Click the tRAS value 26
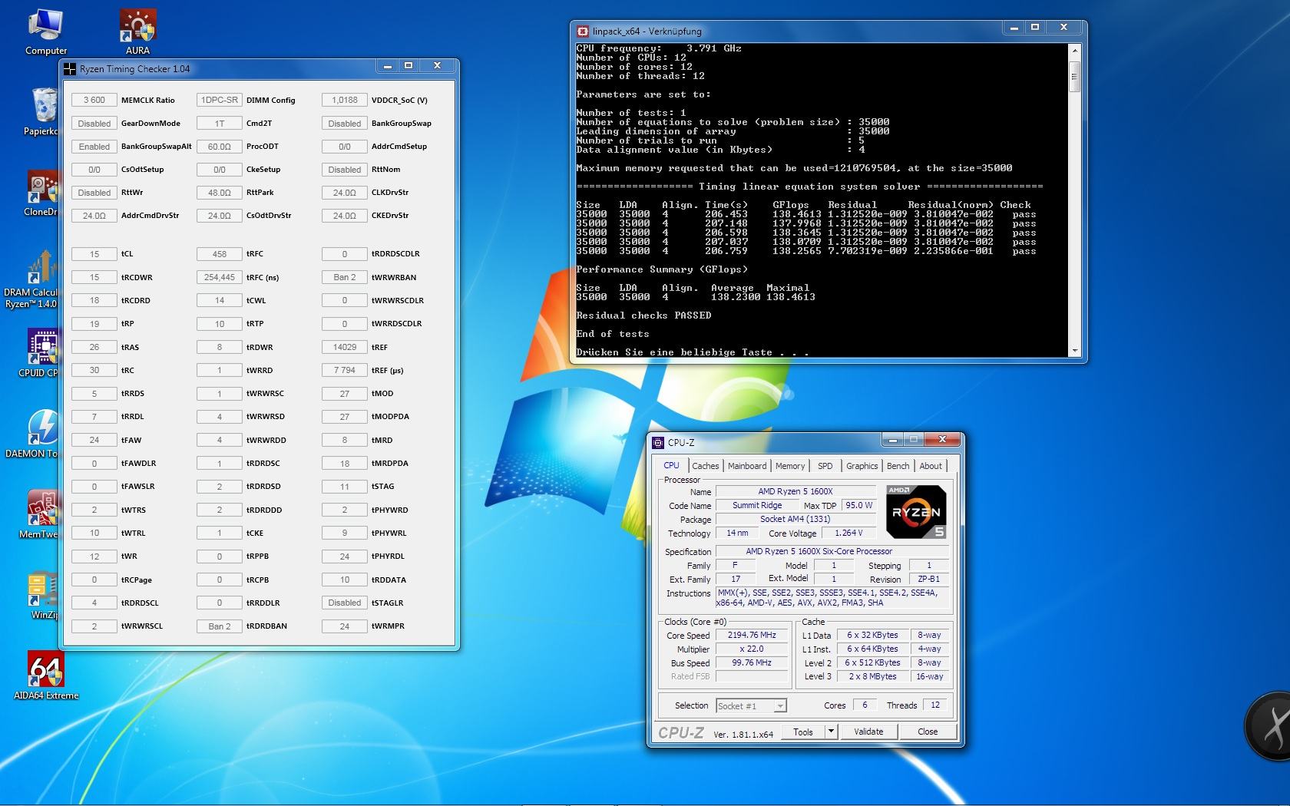This screenshot has width=1290, height=806. tap(94, 347)
